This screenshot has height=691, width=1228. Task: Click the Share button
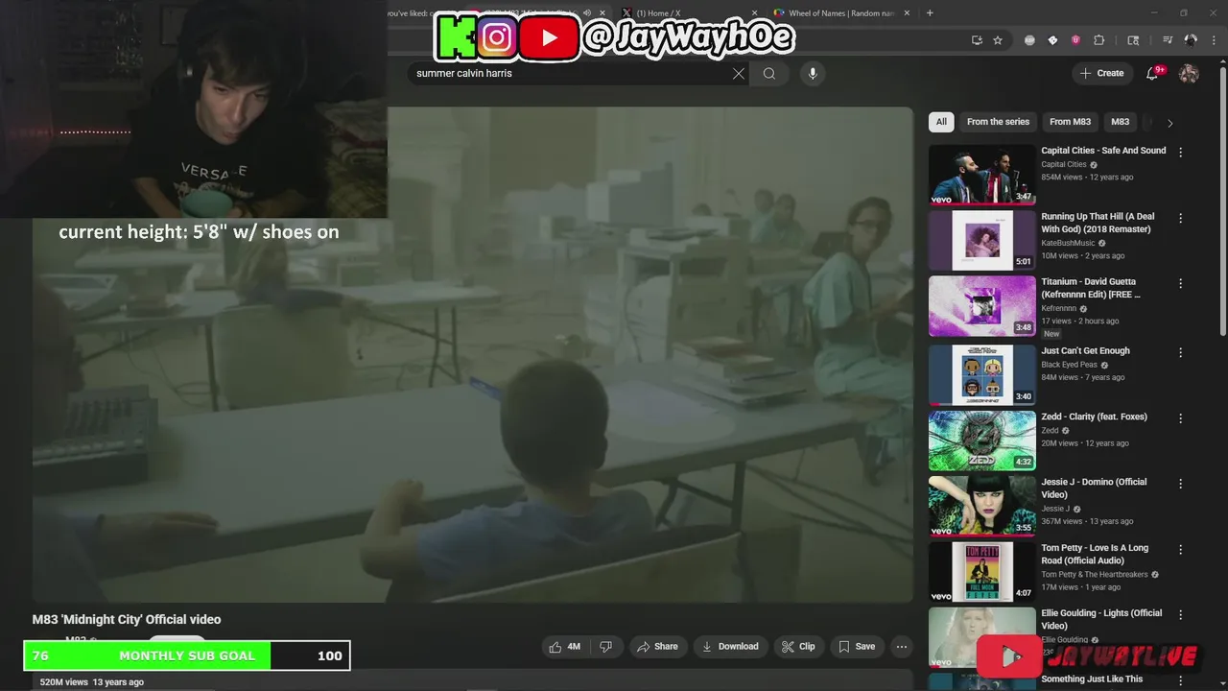coord(657,647)
